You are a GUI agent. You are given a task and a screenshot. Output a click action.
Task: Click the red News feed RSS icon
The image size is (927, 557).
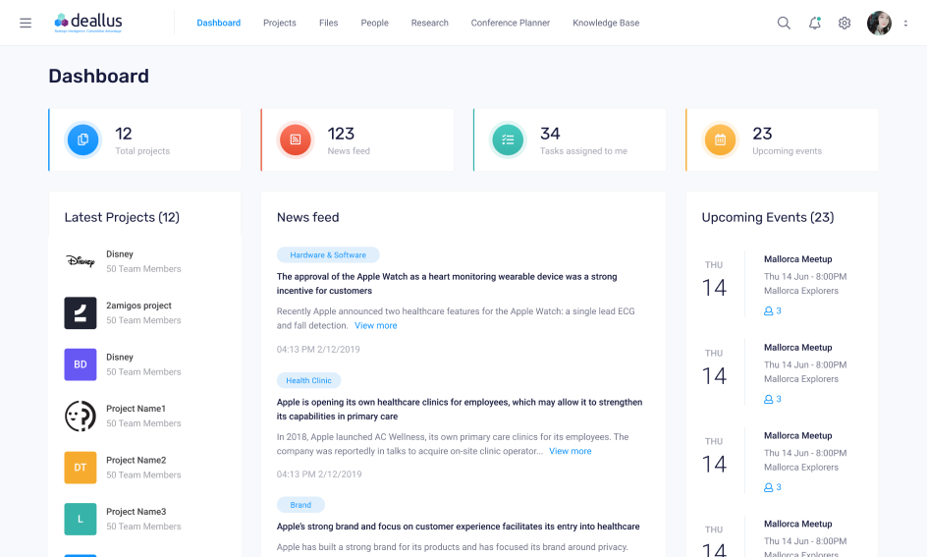click(296, 139)
